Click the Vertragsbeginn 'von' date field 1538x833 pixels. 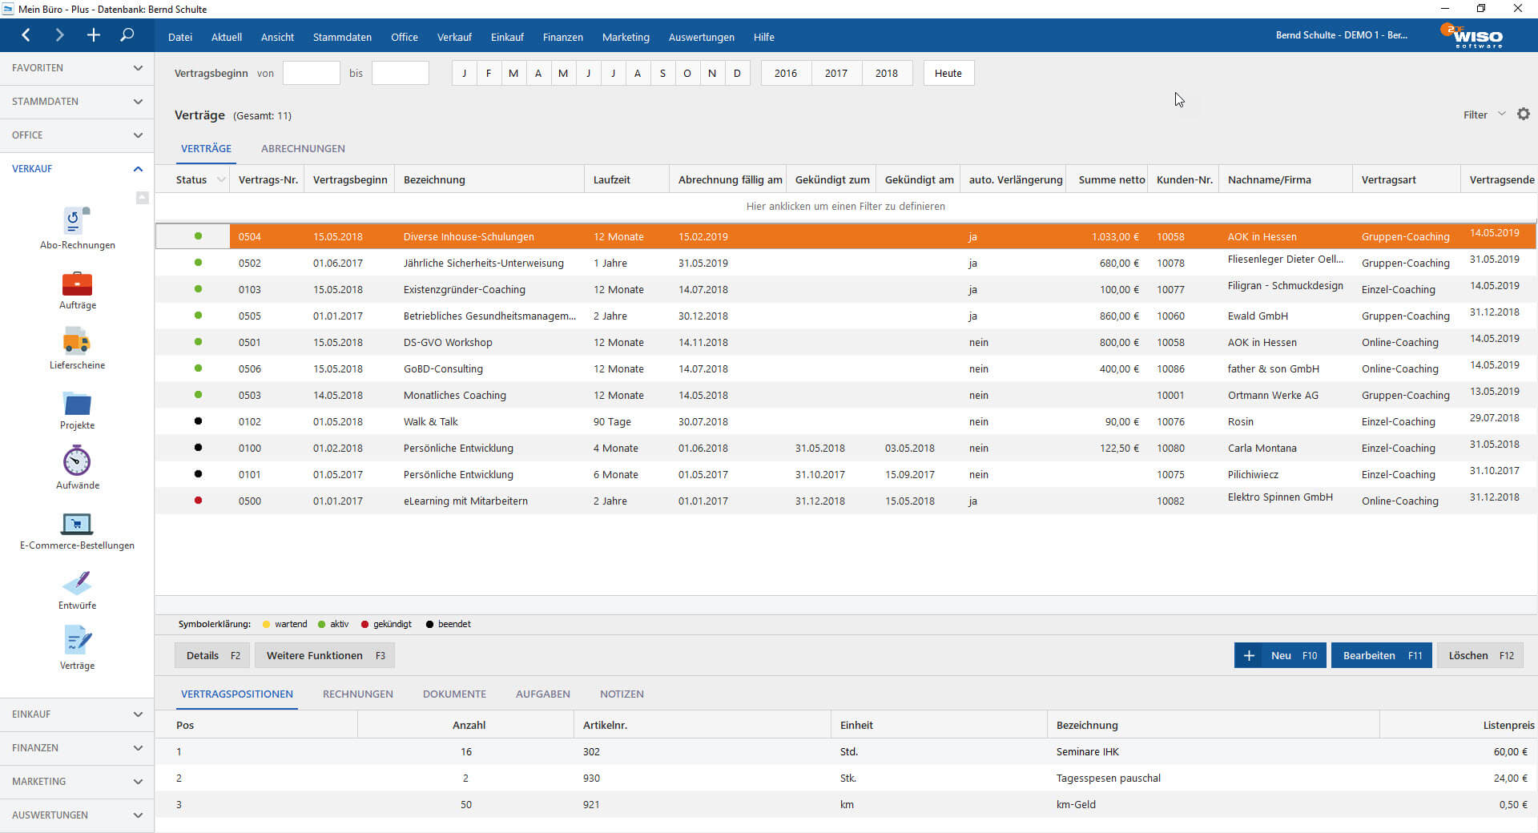coord(312,73)
